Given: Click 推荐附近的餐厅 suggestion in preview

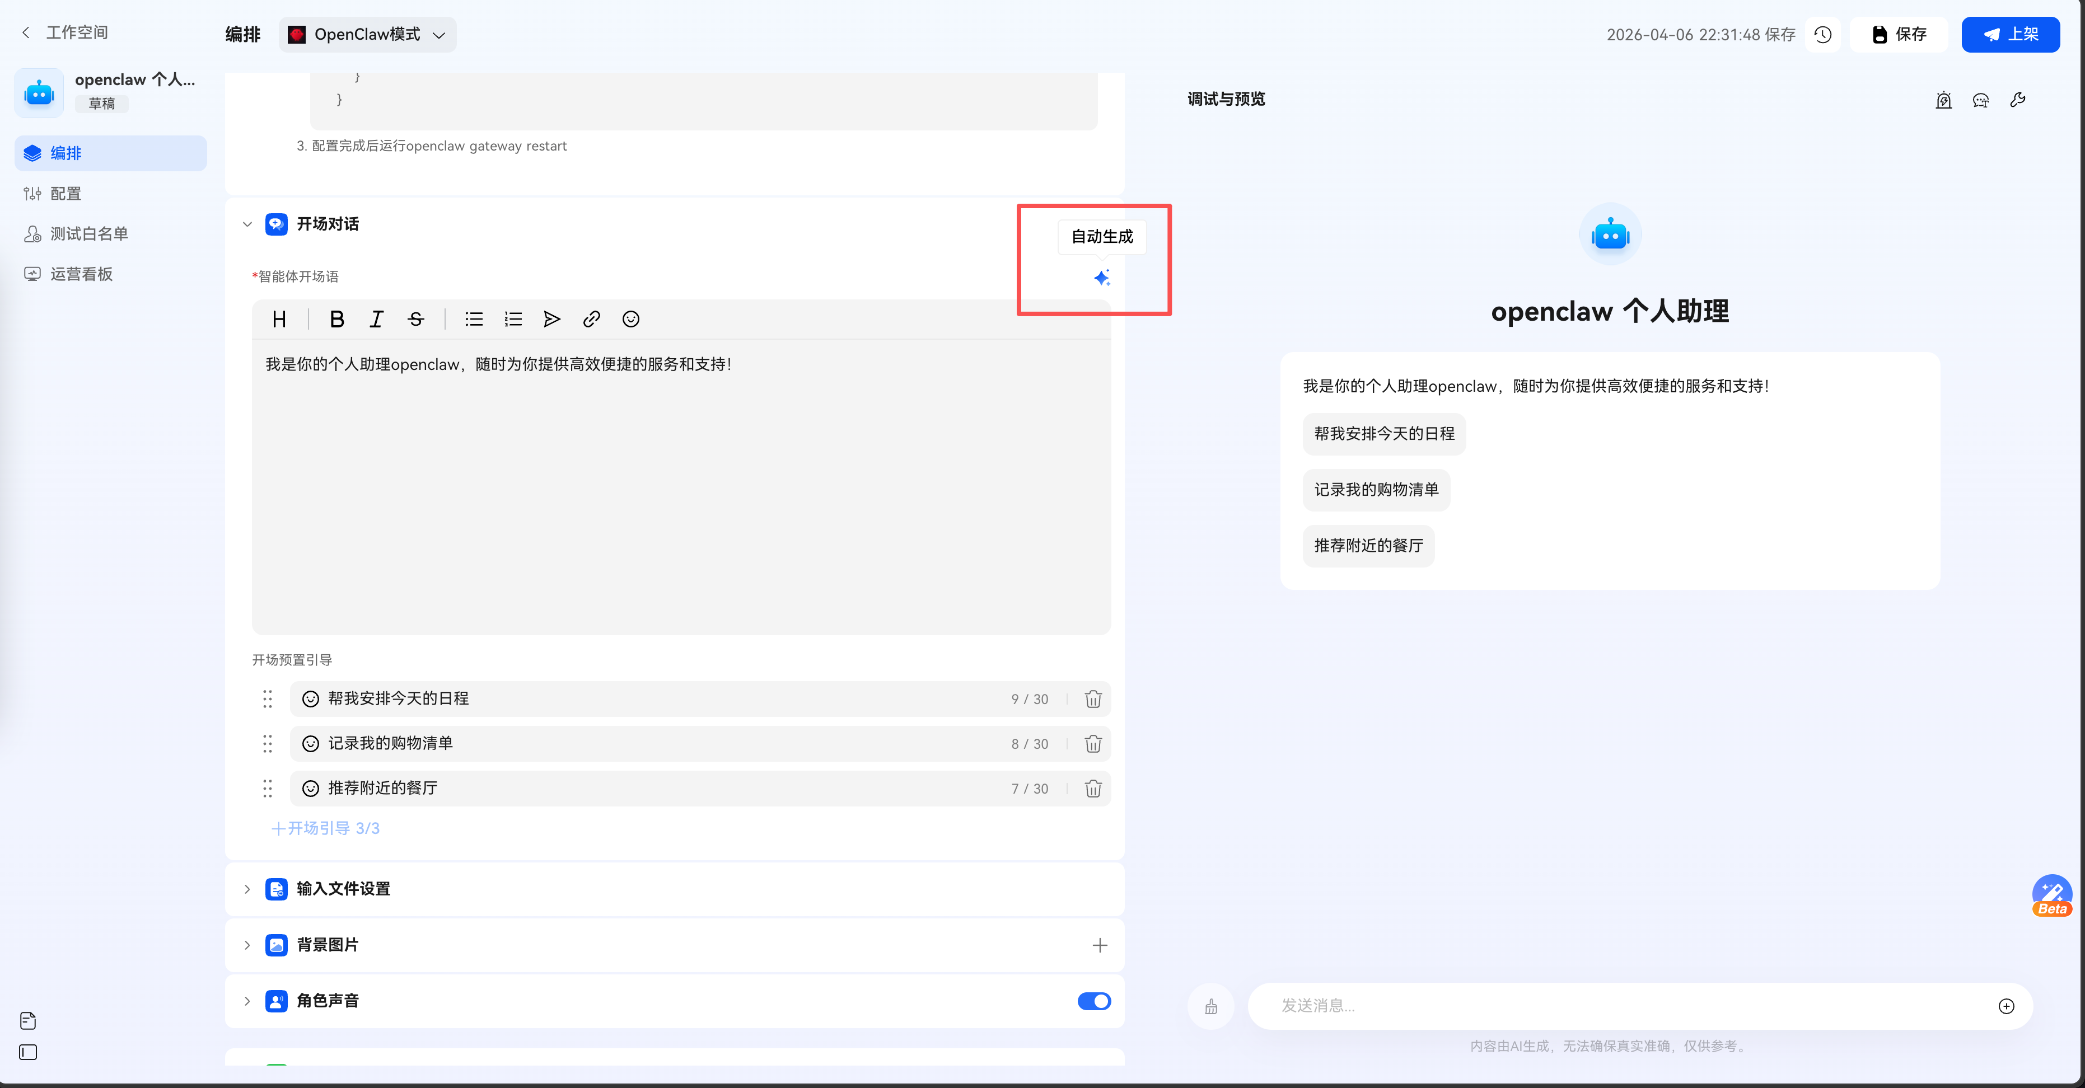Looking at the screenshot, I should 1369,545.
